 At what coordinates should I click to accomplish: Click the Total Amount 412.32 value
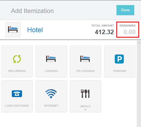point(104,32)
